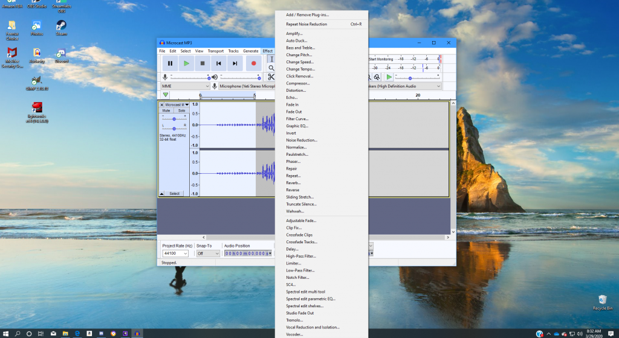The image size is (619, 338).
Task: Open McAfee Security desktop shortcut
Action: 12,57
